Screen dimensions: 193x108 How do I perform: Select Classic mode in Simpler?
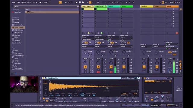pos(46,82)
